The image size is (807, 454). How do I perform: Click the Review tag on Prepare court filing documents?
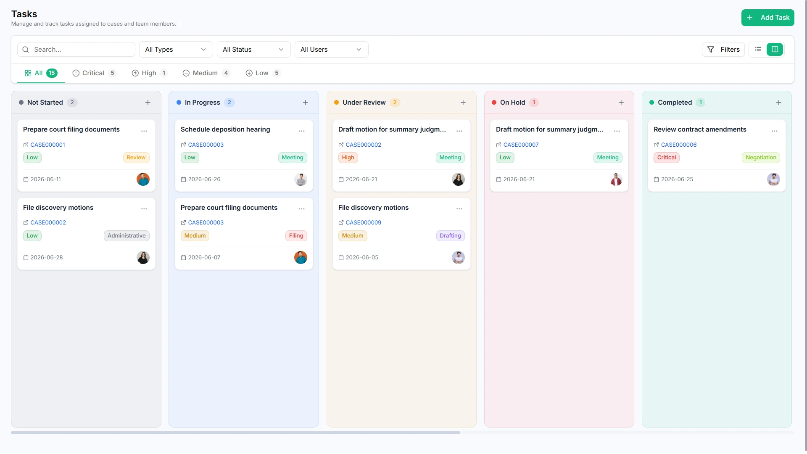136,158
